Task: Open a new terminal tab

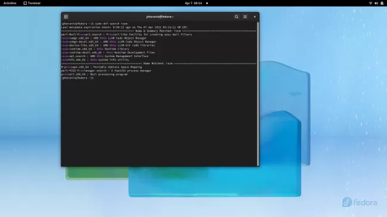Action: [x=66, y=17]
